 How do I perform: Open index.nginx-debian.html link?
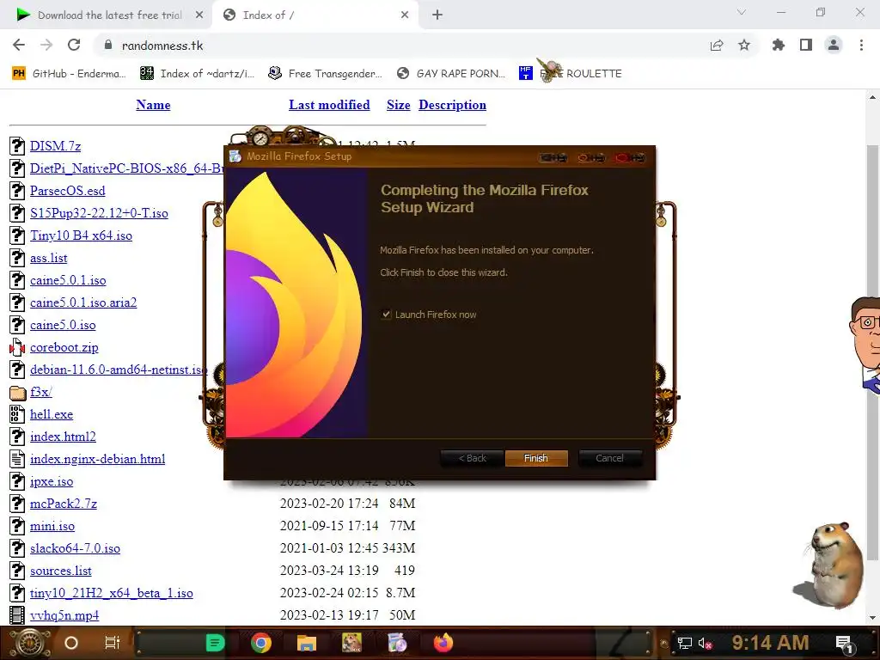[98, 459]
